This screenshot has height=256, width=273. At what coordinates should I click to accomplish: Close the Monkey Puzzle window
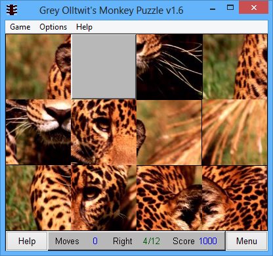[253, 8]
